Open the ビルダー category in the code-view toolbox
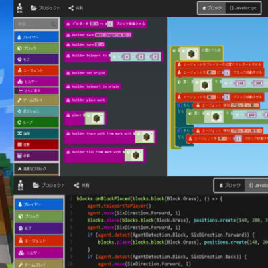Viewport: 268px width, 268px height. point(39,253)
